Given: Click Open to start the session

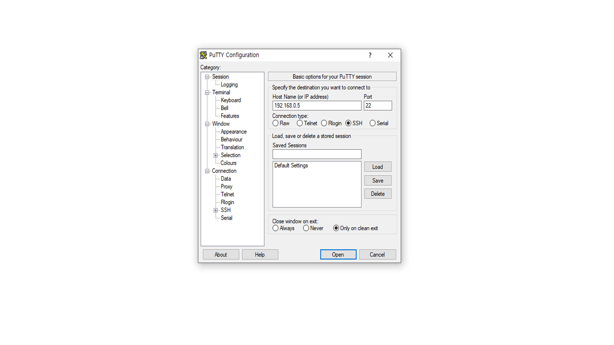Looking at the screenshot, I should (338, 255).
